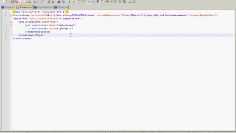The width and height of the screenshot is (236, 133).
Task: Open user defined language panel icon
Action: click(102, 2)
